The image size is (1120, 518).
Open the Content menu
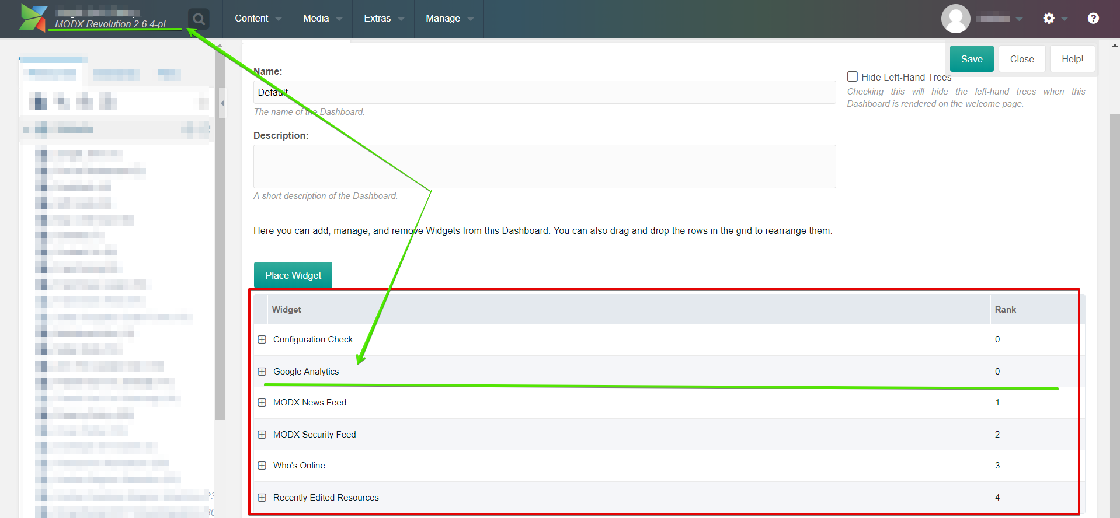[258, 19]
